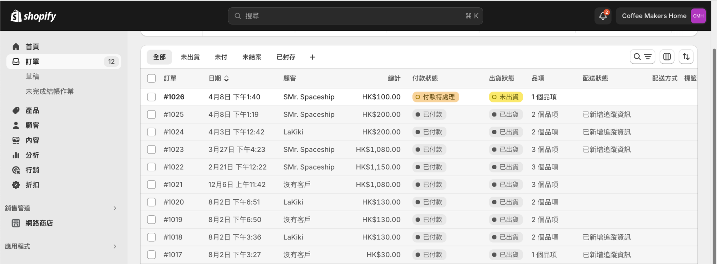Screen dimensions: 717x264
Task: Expand the 應用程式 apps section
Action: coord(114,247)
